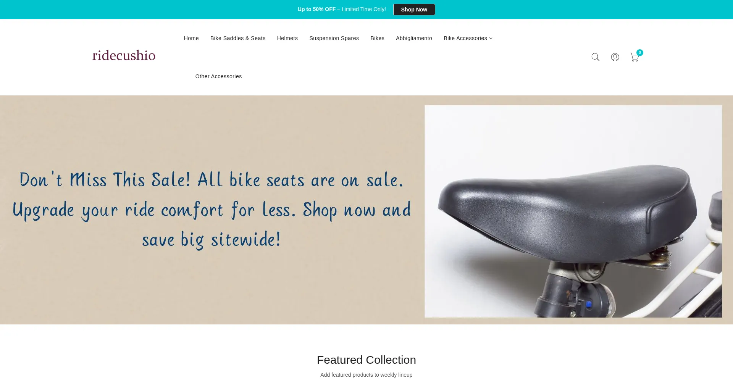Select the Helmets menu item
Screen dimensions: 733x379
(287, 38)
